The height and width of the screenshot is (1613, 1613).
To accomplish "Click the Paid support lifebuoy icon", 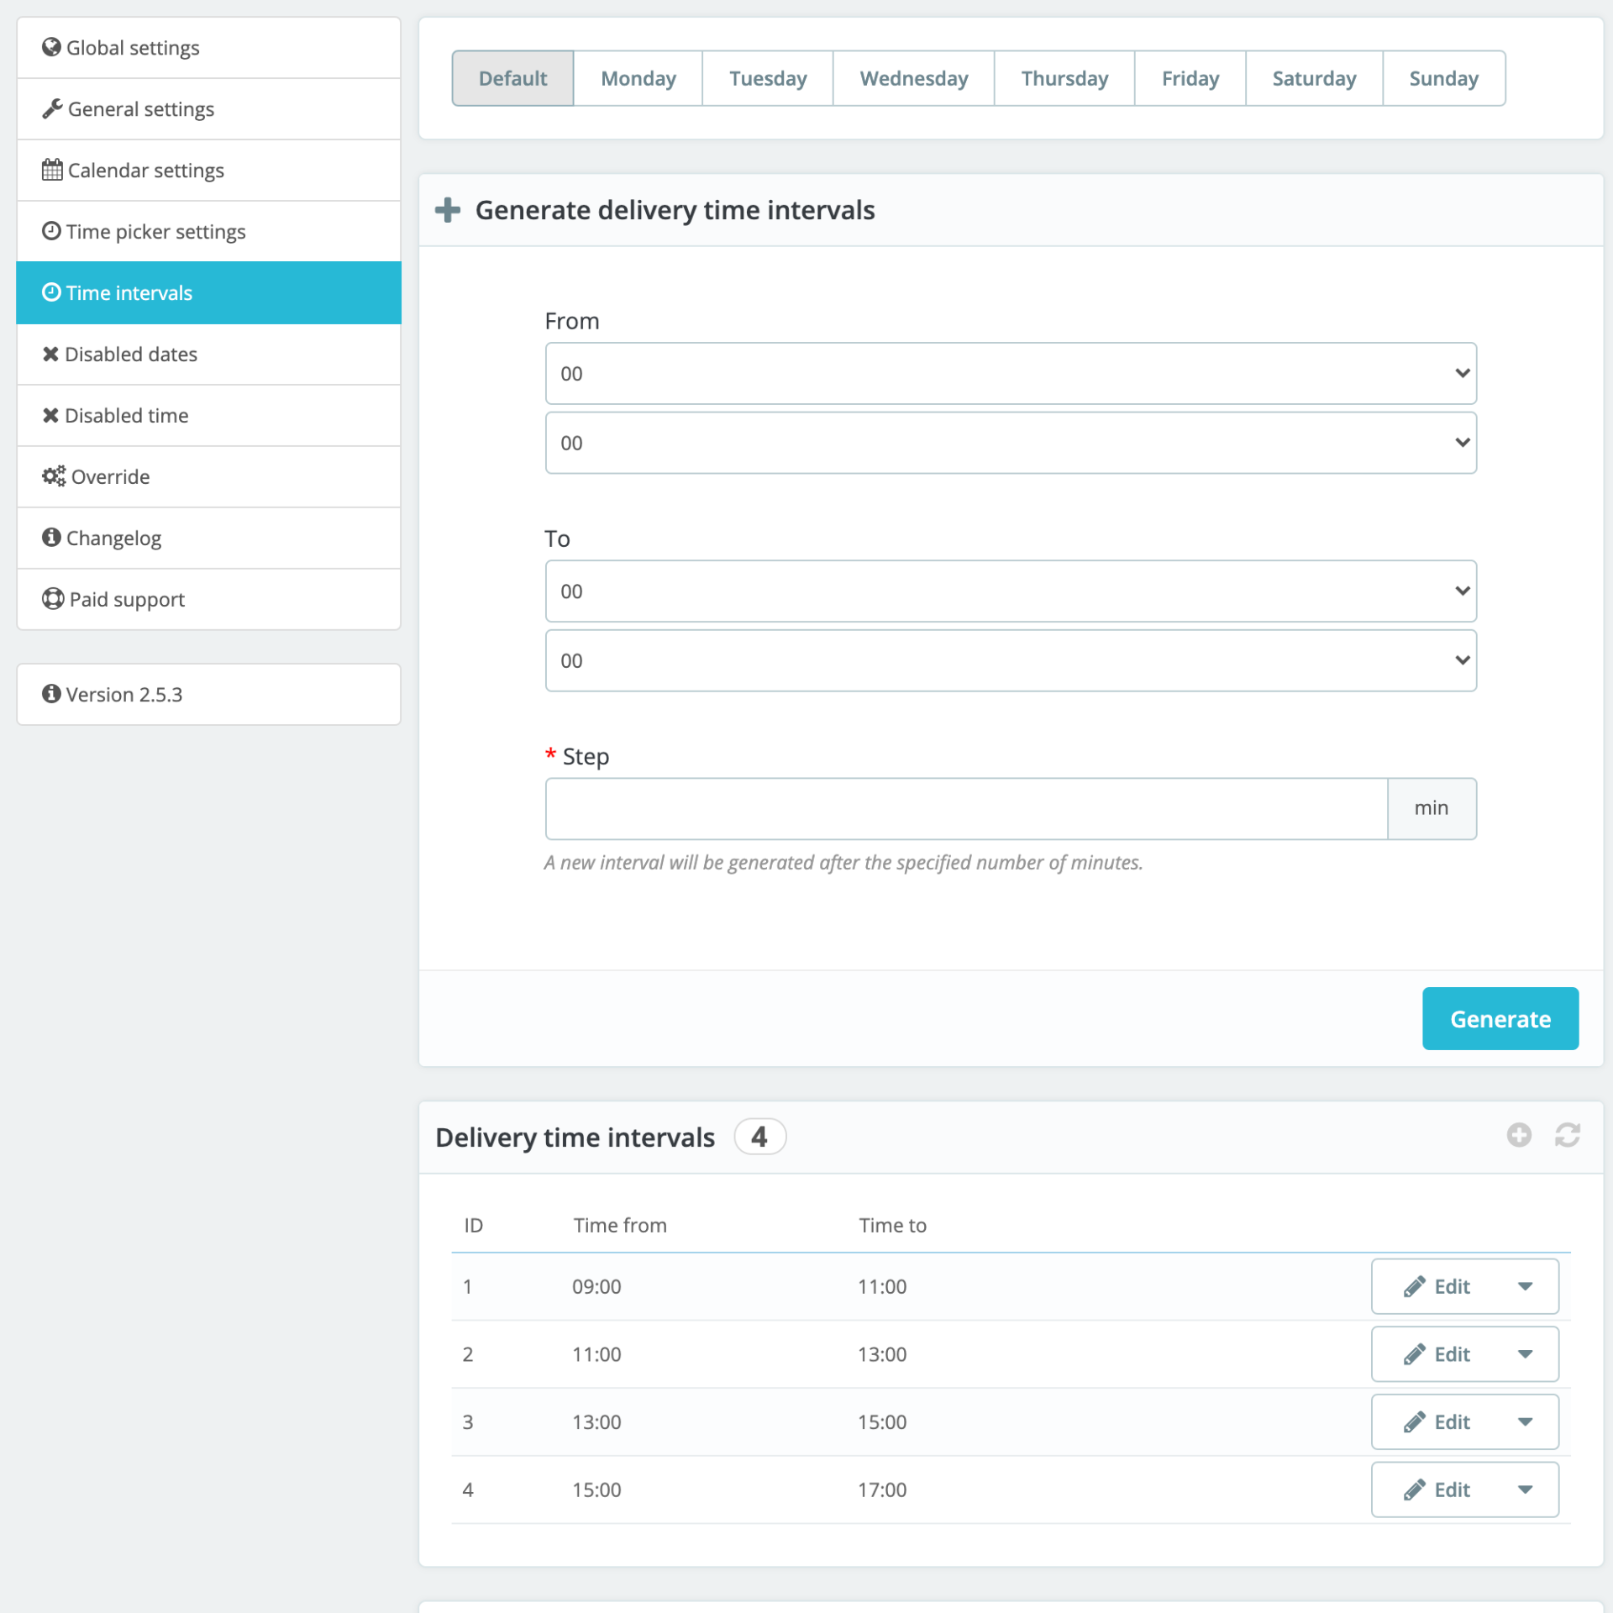I will 53,599.
